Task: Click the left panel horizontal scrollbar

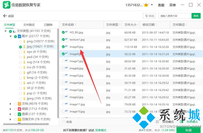Action: click(26, 124)
